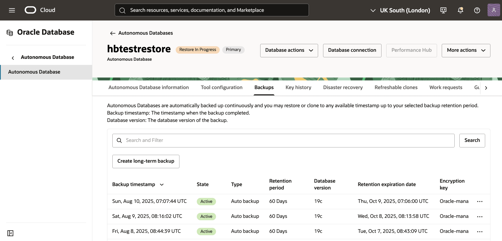Expand the Database actions dropdown
This screenshot has width=502, height=241.
pos(289,50)
